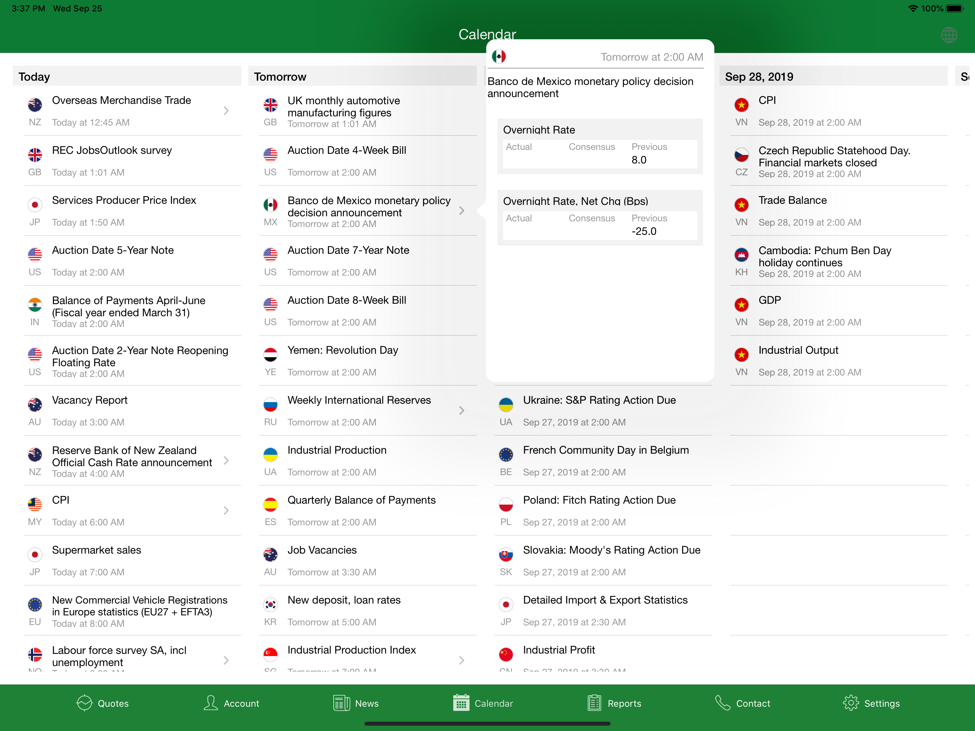Open Ukraine: S&P Rating Action Due event
Viewport: 975px width, 731px height.
click(x=603, y=410)
